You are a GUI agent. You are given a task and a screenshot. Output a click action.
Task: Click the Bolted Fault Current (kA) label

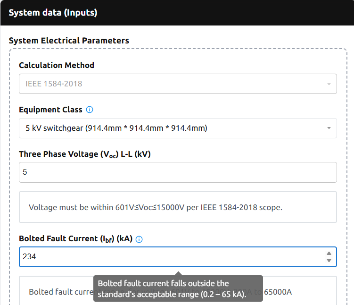[x=76, y=239]
